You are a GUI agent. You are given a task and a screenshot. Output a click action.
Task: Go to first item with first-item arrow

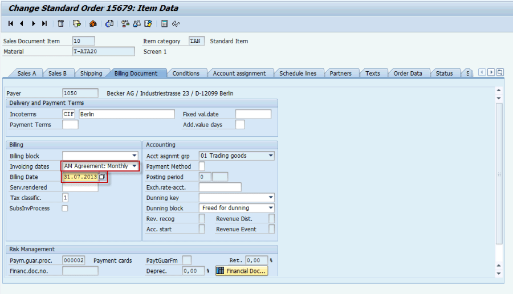pyautogui.click(x=11, y=23)
